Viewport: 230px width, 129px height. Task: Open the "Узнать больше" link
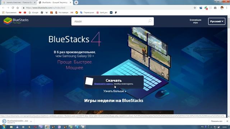click(115, 91)
